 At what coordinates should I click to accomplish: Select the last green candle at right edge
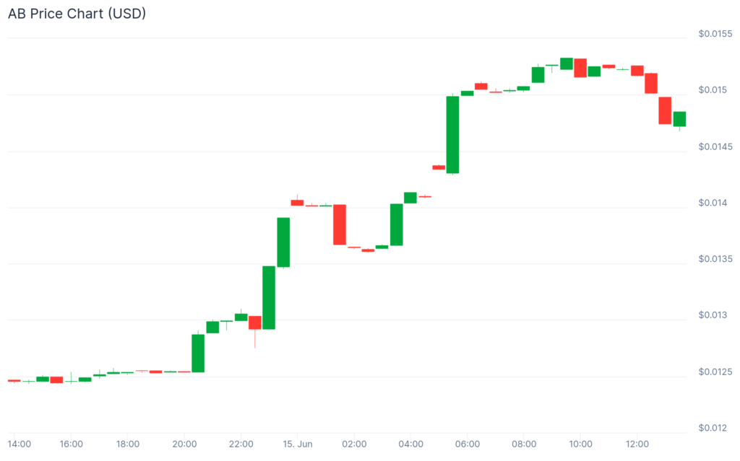point(679,119)
